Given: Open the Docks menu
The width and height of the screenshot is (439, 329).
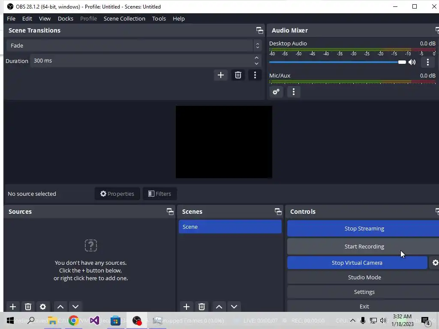Looking at the screenshot, I should (x=66, y=18).
